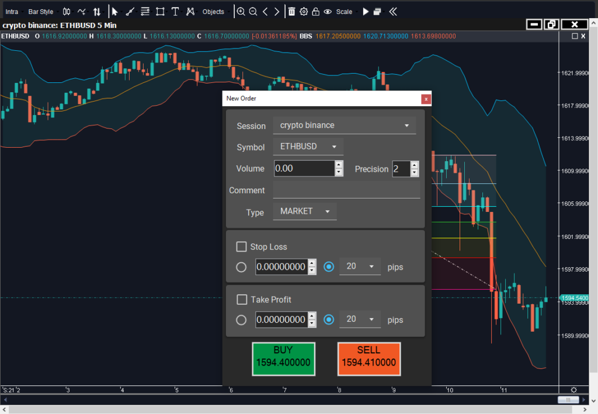This screenshot has width=598, height=414.
Task: Click the ETHBUSD symbol label on chart
Action: click(x=15, y=36)
